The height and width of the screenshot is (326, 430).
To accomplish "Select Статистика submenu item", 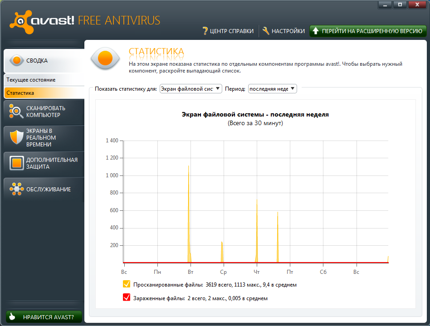I will point(44,93).
